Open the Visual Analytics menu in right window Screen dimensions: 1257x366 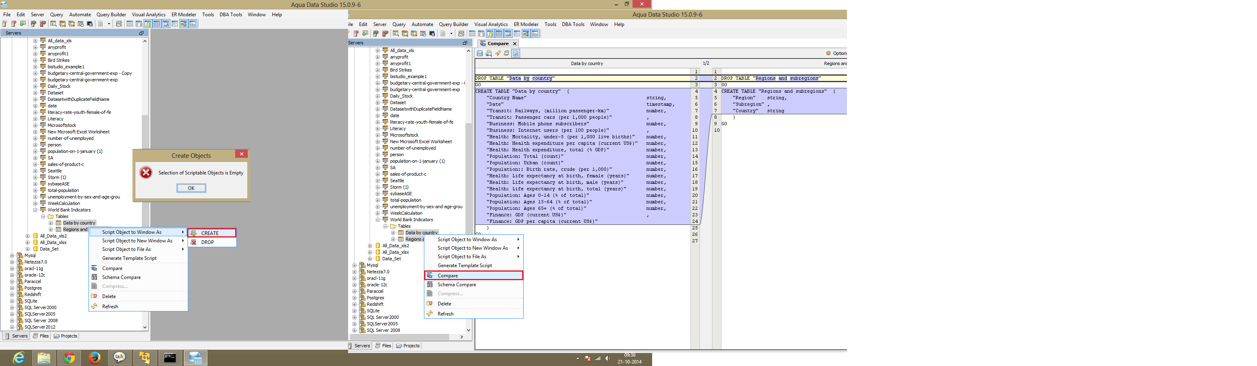click(x=491, y=24)
